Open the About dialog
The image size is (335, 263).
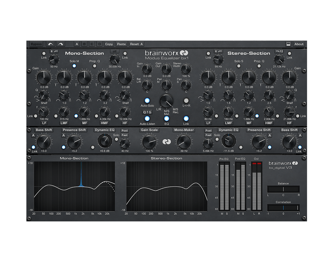coord(299,44)
